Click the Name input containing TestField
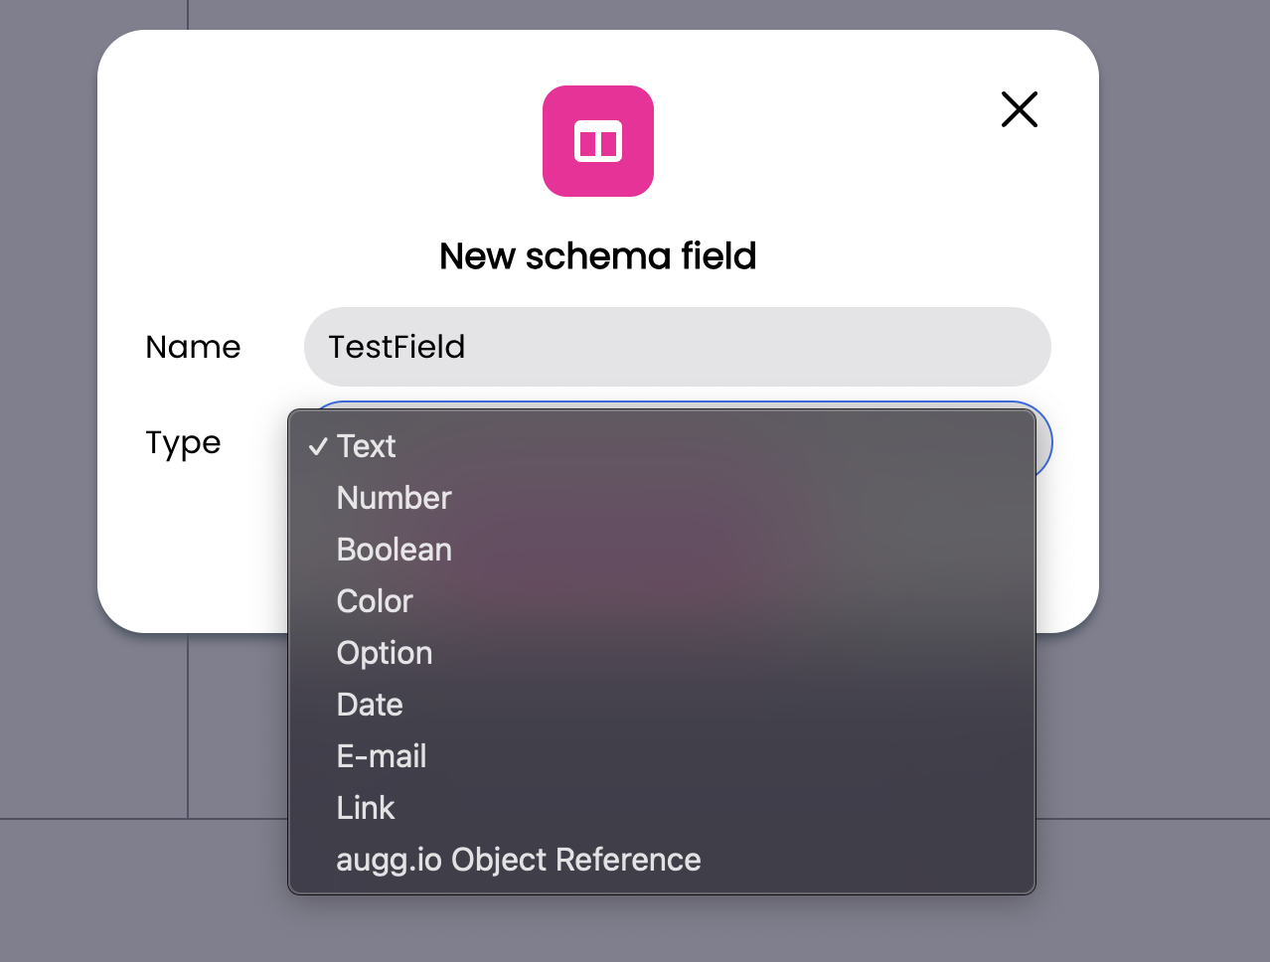This screenshot has height=962, width=1270. click(677, 347)
